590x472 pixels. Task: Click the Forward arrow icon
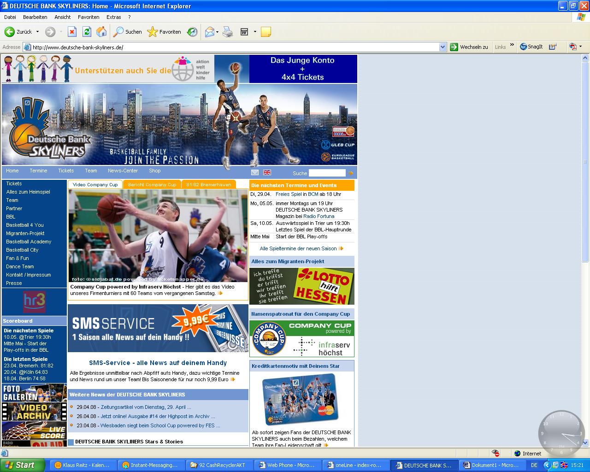click(50, 32)
